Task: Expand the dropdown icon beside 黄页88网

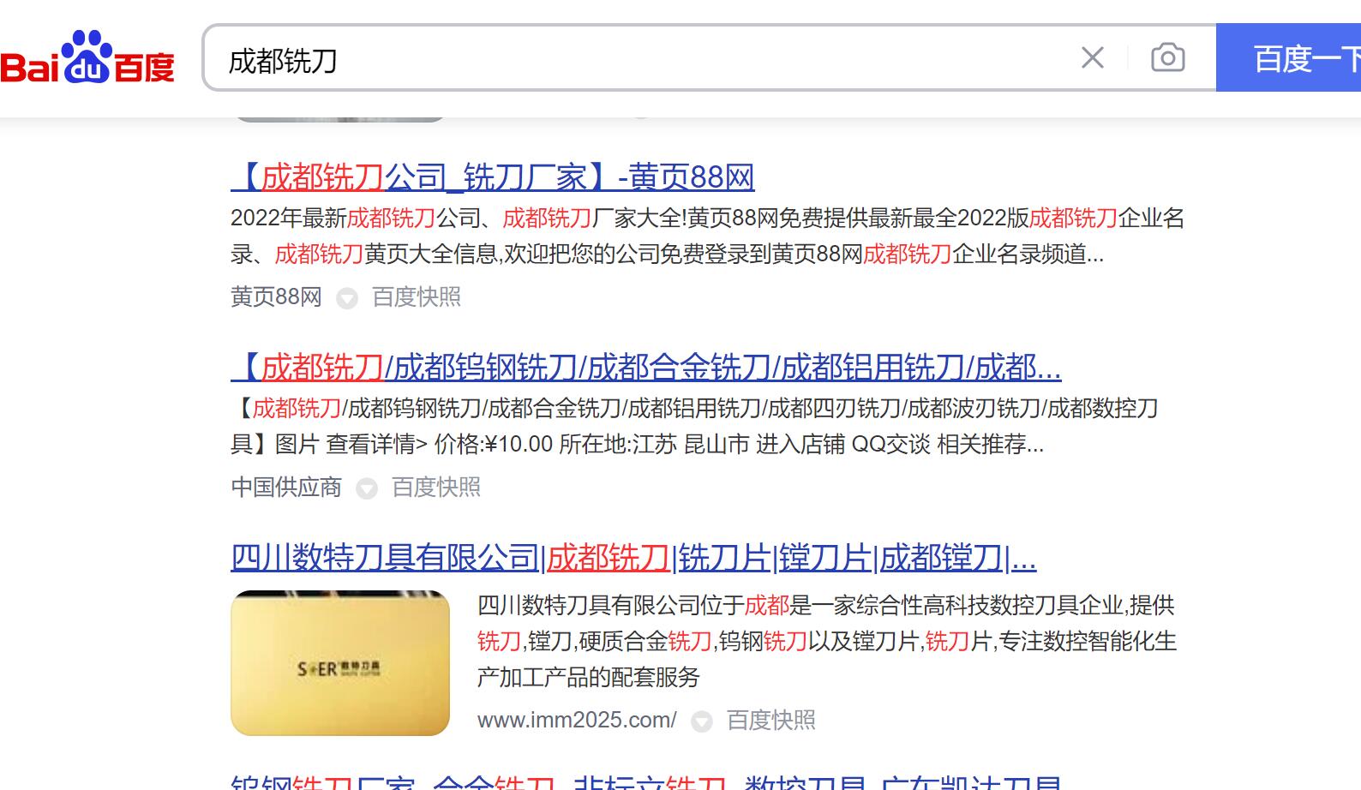Action: click(x=347, y=298)
